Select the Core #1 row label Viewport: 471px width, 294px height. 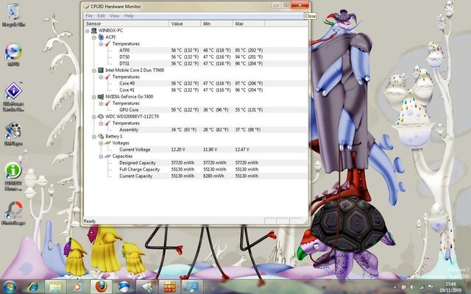[x=127, y=90]
